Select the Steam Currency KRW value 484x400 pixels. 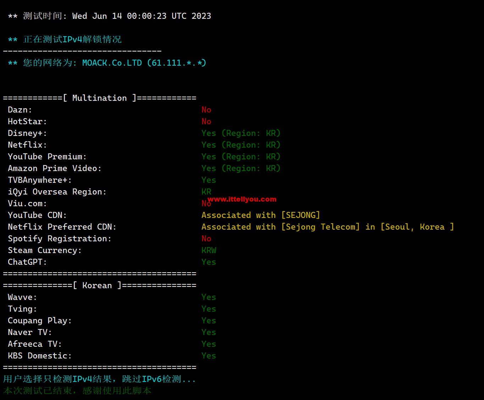click(209, 250)
